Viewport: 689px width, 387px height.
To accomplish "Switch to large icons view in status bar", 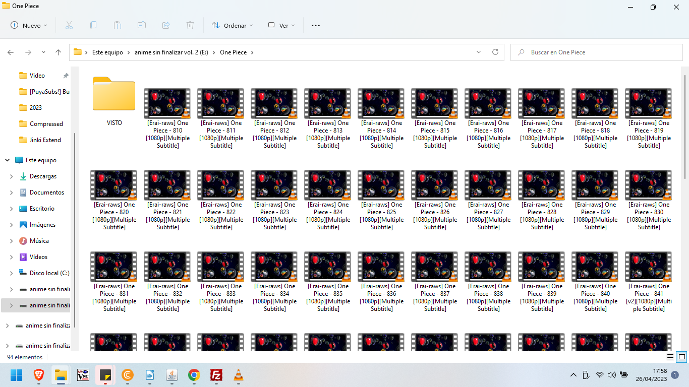I will tap(681, 357).
